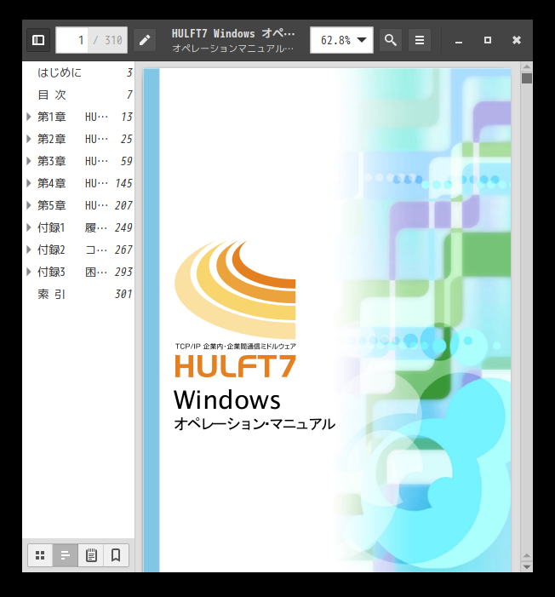Maximize the document viewer window
The width and height of the screenshot is (555, 597).
(488, 40)
